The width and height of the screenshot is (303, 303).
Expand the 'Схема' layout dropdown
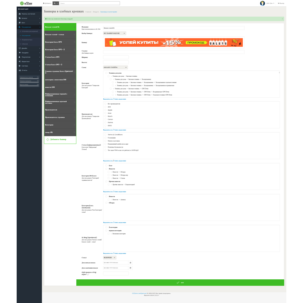point(115,67)
